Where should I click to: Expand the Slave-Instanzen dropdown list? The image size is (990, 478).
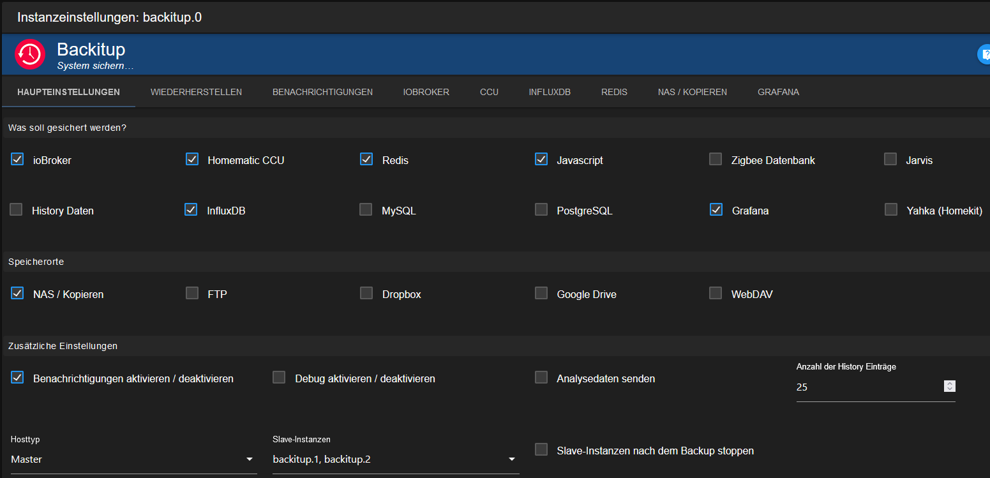tap(396, 459)
